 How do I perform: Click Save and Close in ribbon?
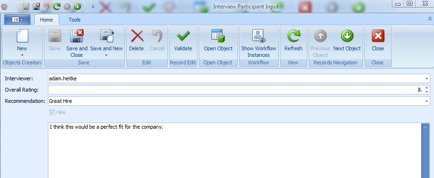[76, 43]
